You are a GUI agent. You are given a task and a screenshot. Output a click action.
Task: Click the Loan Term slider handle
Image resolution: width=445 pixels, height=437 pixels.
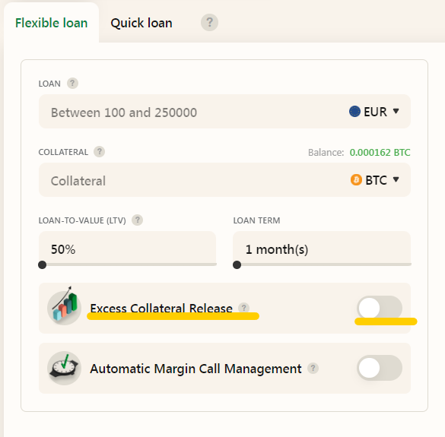tap(237, 265)
